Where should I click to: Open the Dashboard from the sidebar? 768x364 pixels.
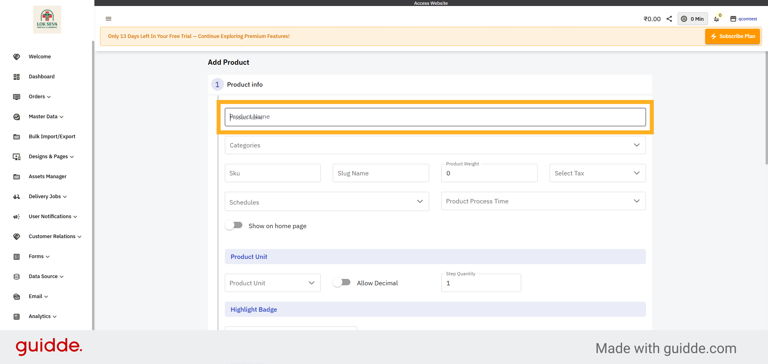[x=42, y=76]
